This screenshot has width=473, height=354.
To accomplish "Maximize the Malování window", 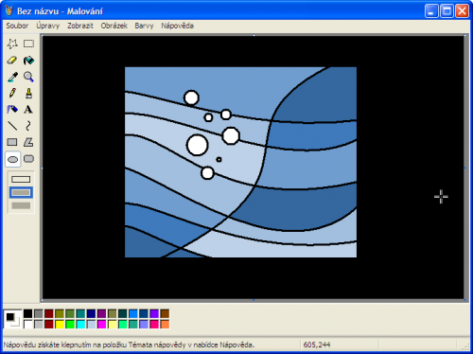I will click(447, 11).
